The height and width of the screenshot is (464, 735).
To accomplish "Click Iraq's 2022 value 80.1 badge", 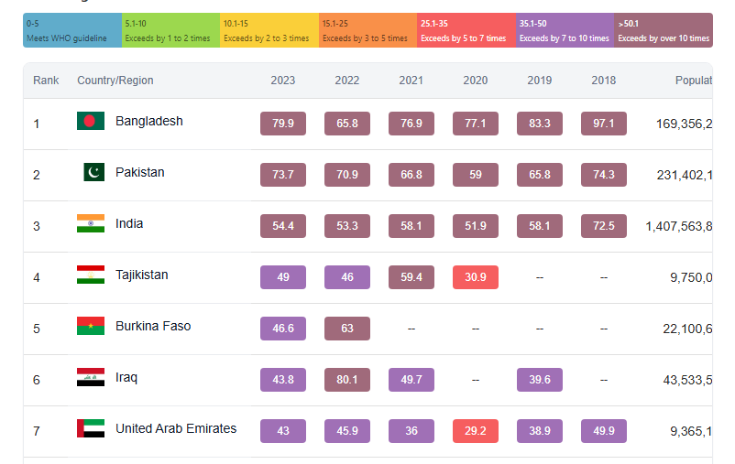I will pos(347,380).
